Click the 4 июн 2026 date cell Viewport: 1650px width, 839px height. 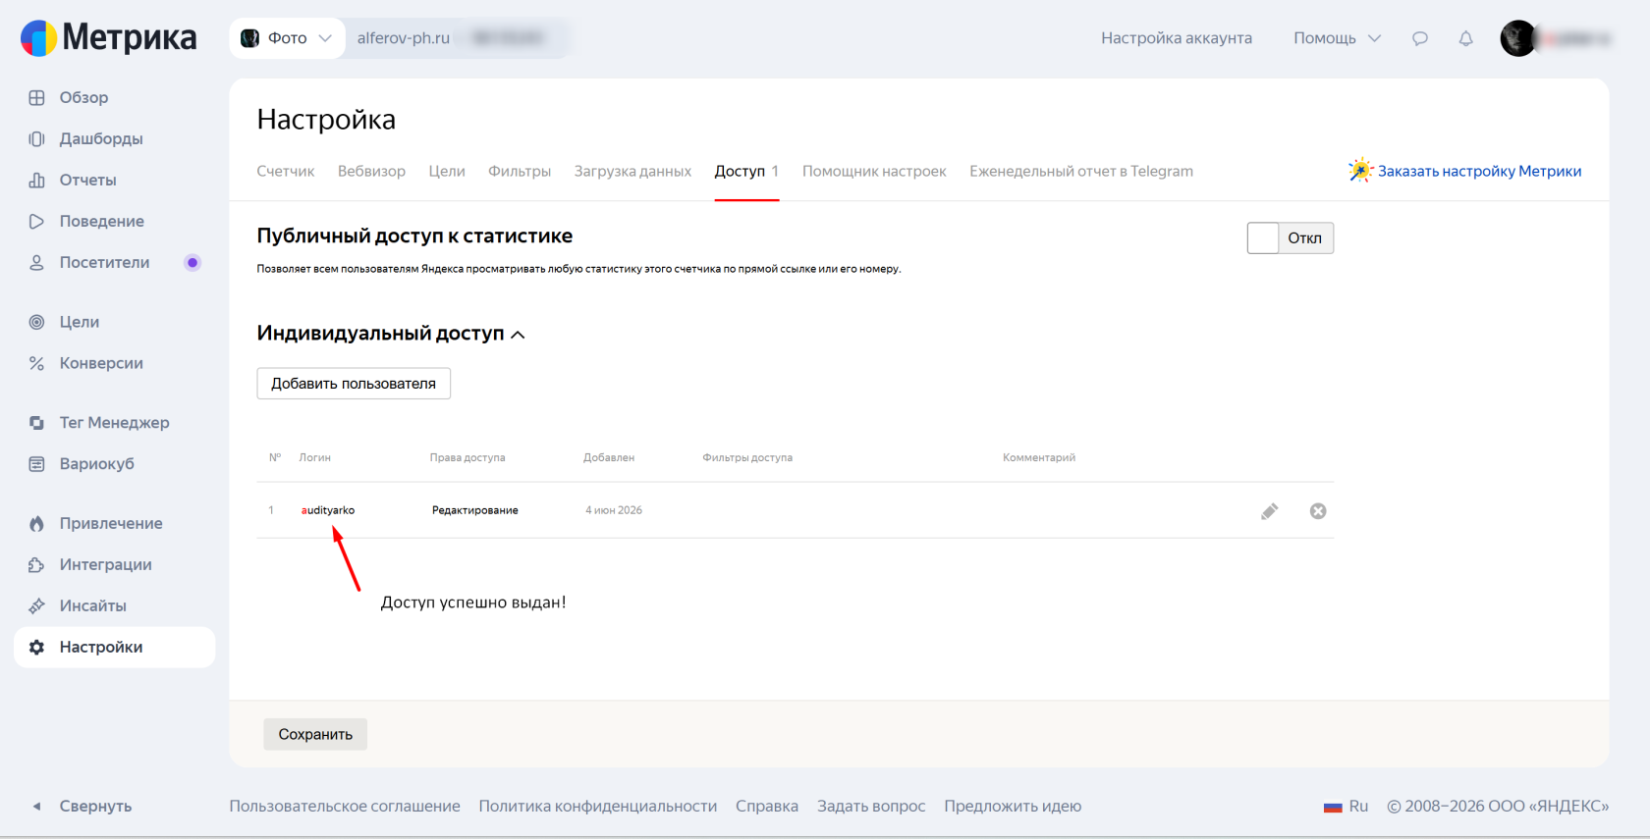click(x=614, y=510)
